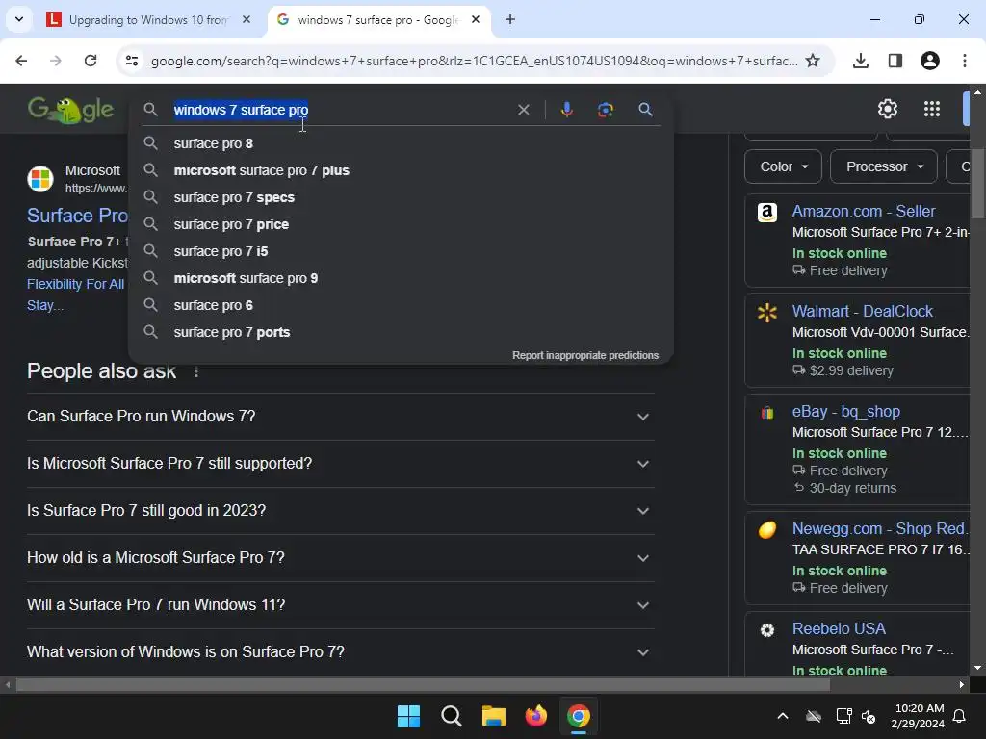Open Chrome three-dot menu
Viewport: 986px width, 739px height.
(x=965, y=61)
